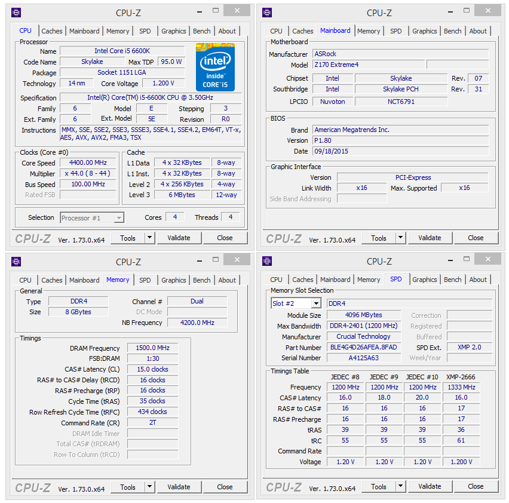The image size is (509, 503).
Task: Click the ASRock manufacturer field
Action: pyautogui.click(x=401, y=54)
